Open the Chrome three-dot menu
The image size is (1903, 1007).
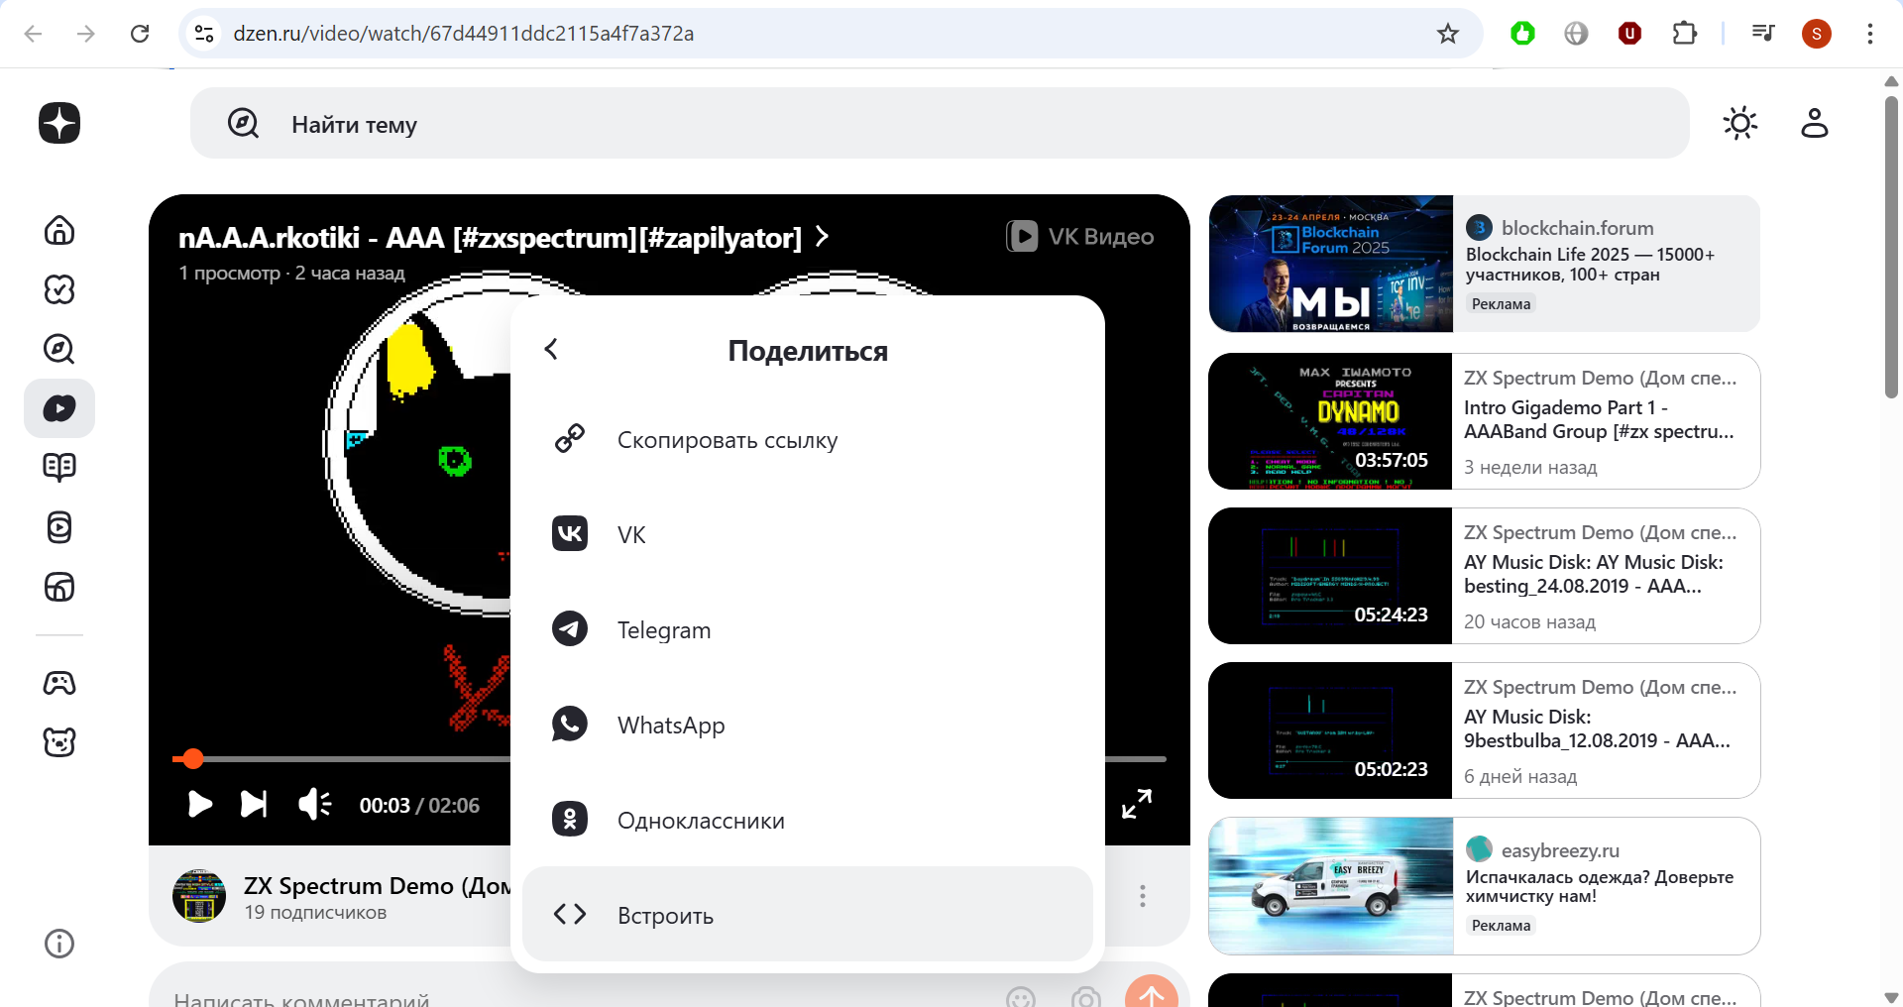pyautogui.click(x=1870, y=34)
